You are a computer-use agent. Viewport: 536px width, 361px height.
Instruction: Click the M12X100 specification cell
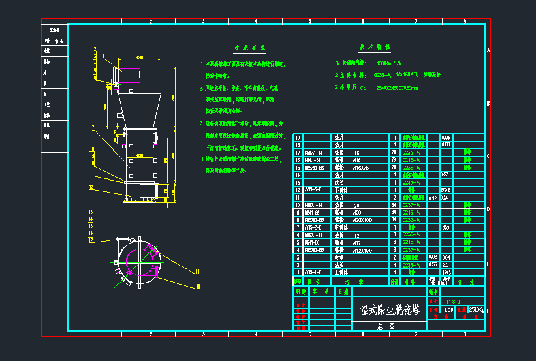click(x=362, y=250)
